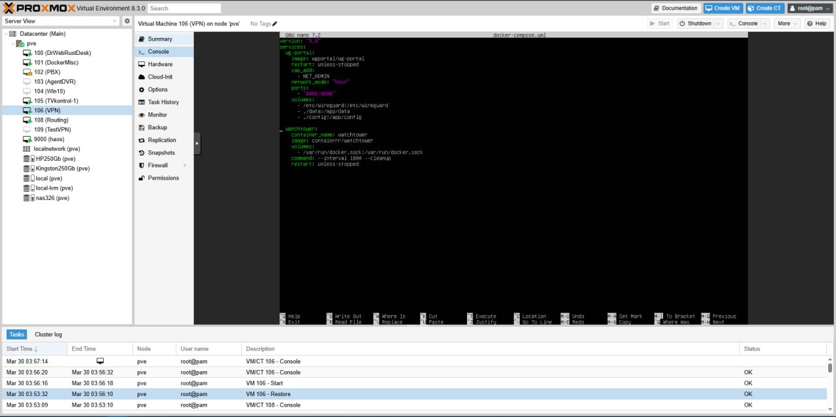Click the top-right Console button

[743, 24]
